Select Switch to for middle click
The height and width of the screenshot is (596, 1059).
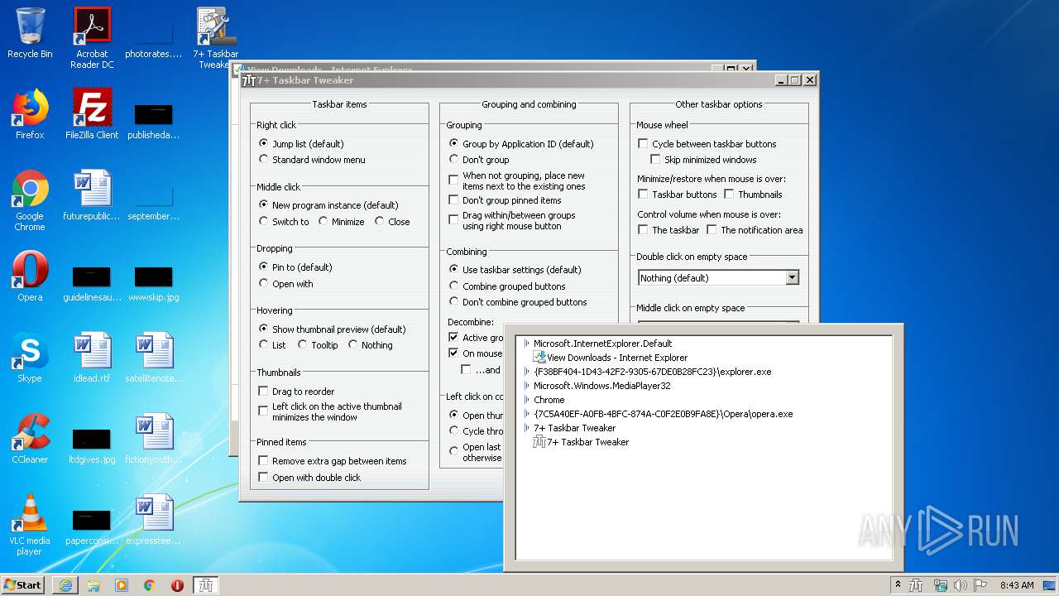click(x=284, y=221)
